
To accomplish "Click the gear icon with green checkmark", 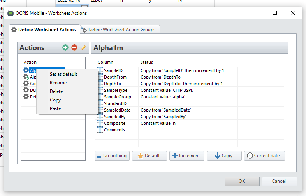I will (26, 77).
